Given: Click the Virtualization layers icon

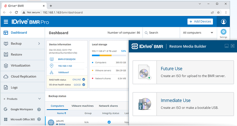Looking at the screenshot, I should (6, 66).
